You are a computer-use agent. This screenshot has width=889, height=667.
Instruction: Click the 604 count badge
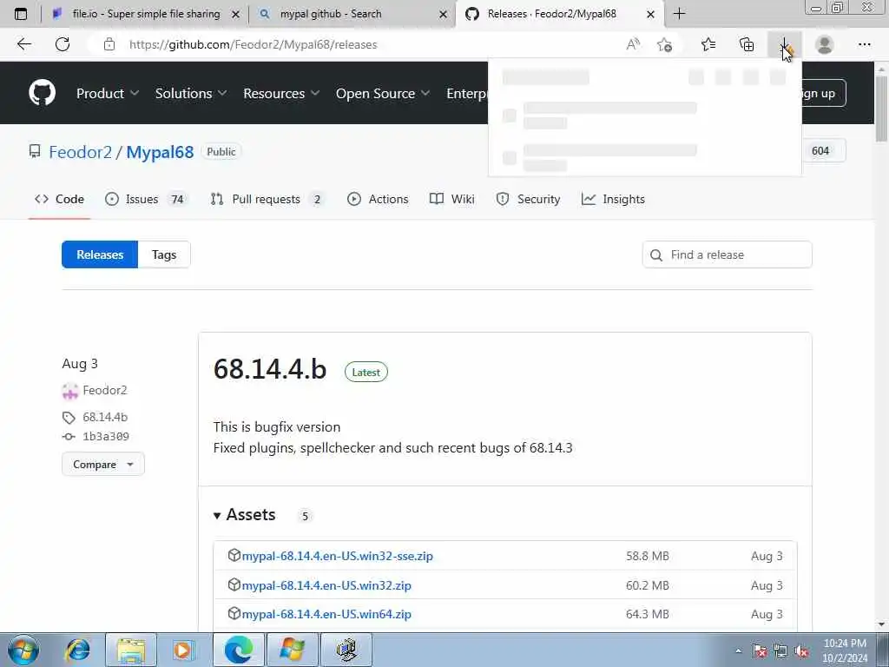pyautogui.click(x=820, y=151)
